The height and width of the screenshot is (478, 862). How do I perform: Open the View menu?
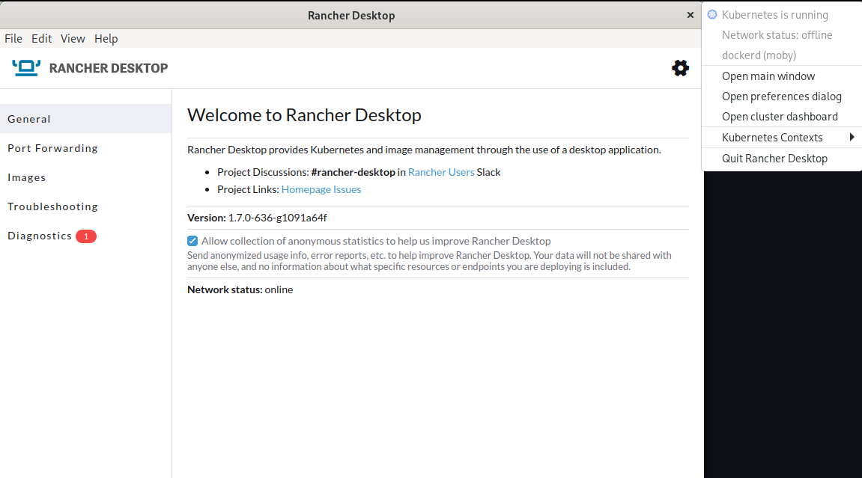click(73, 38)
